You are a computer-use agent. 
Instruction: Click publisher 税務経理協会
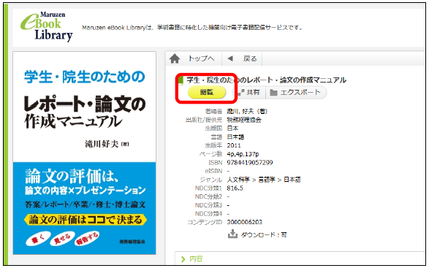click(244, 120)
